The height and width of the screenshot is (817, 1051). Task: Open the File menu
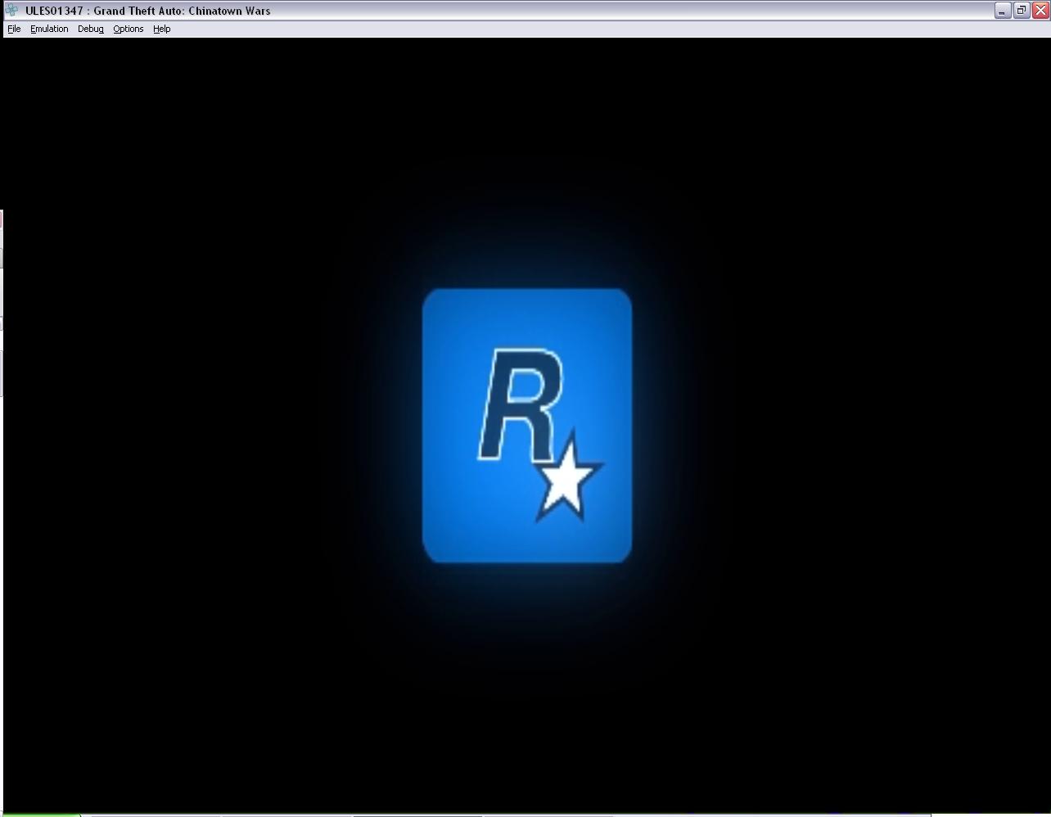14,29
